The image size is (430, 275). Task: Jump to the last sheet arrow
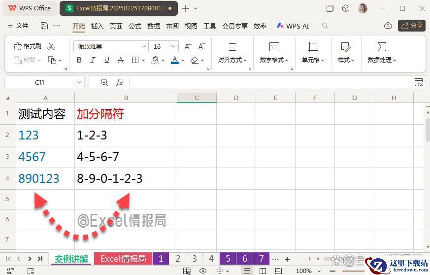tap(40, 259)
